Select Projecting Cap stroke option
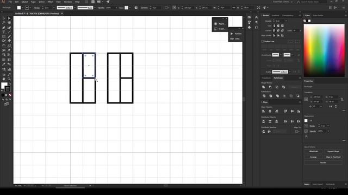Screen dimensions: 348x195 [282, 25]
